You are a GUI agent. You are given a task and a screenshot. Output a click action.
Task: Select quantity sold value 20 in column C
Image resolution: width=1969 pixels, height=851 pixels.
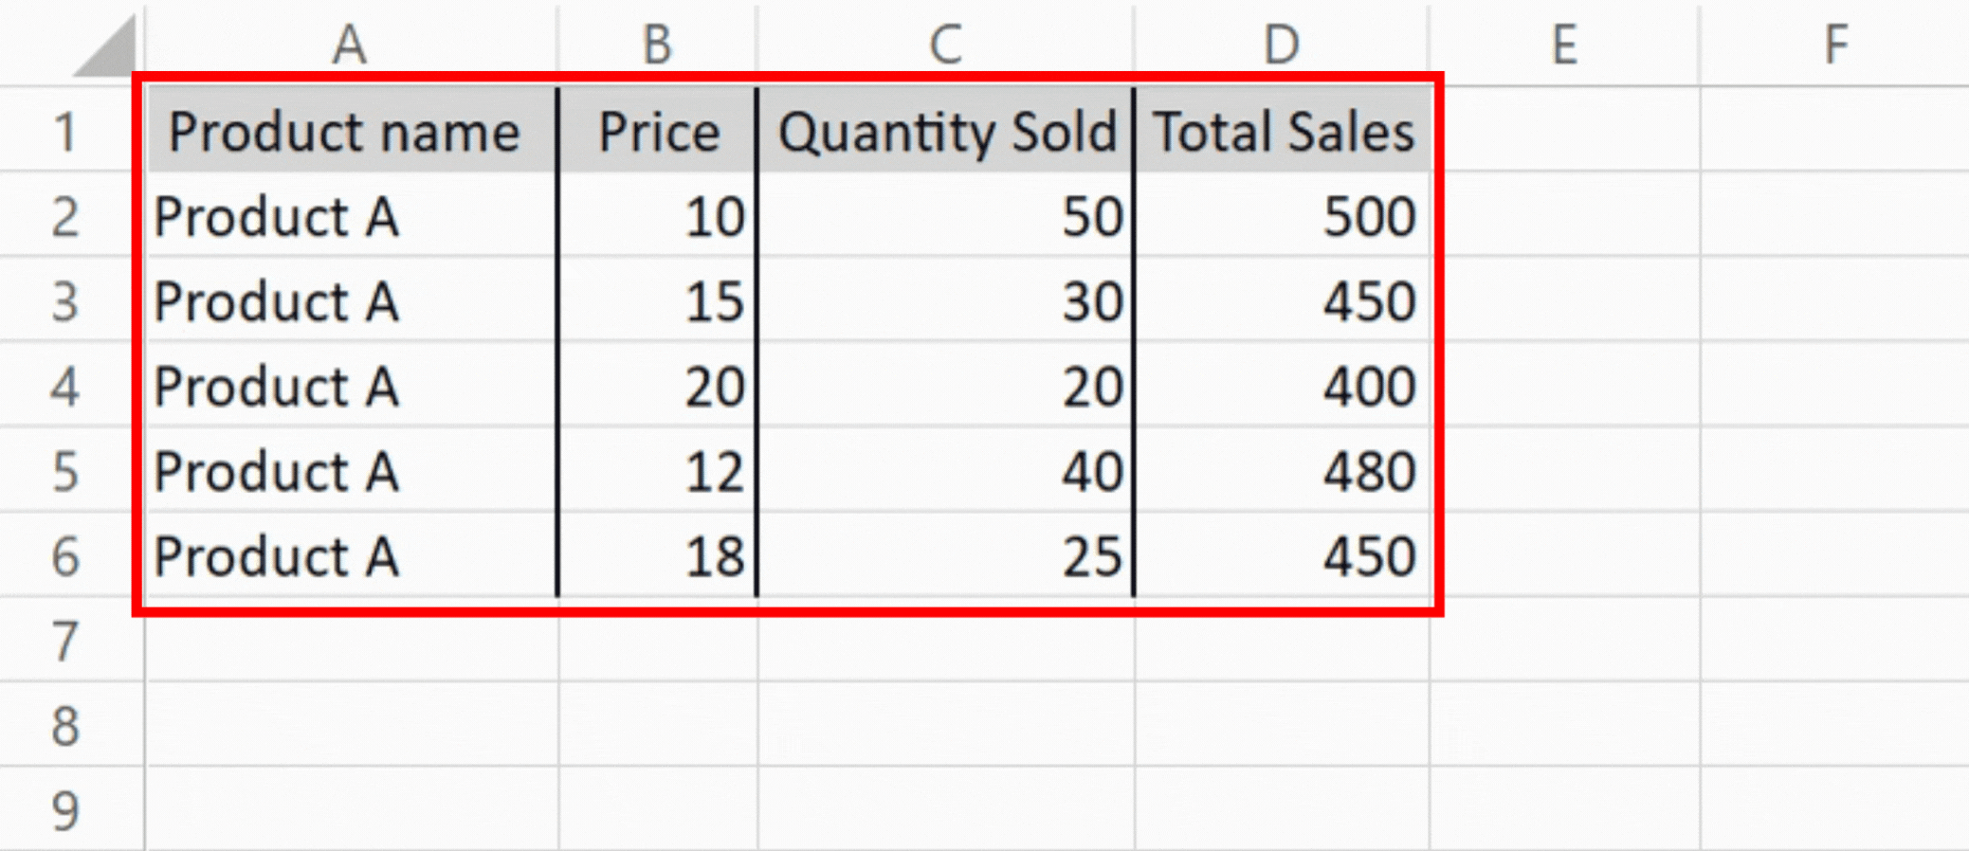coord(945,386)
